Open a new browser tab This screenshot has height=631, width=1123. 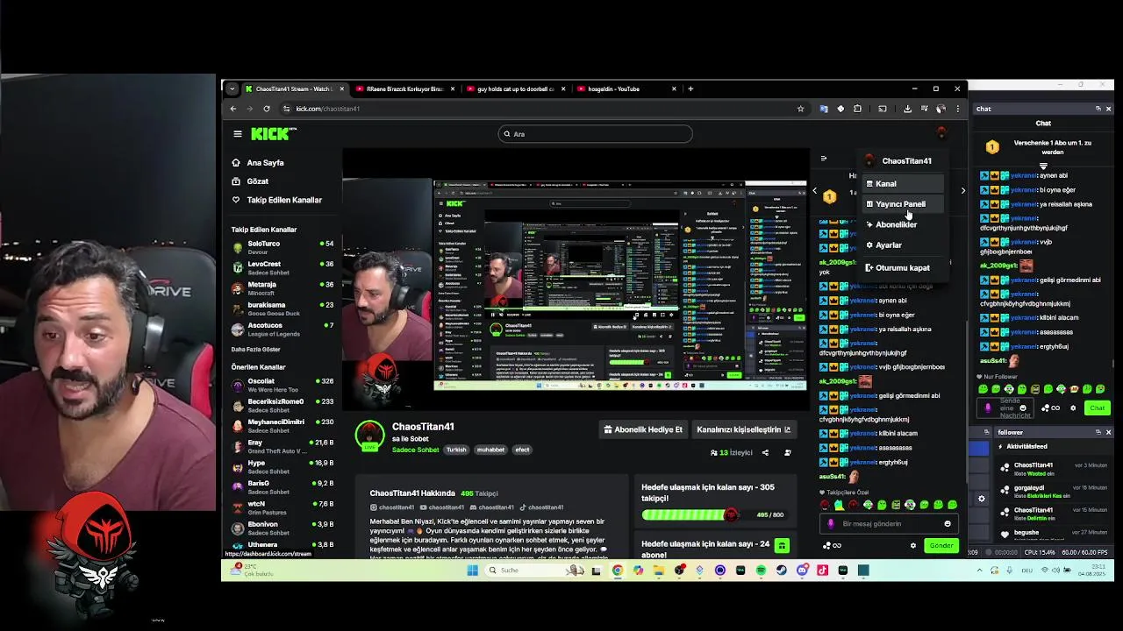tap(690, 89)
